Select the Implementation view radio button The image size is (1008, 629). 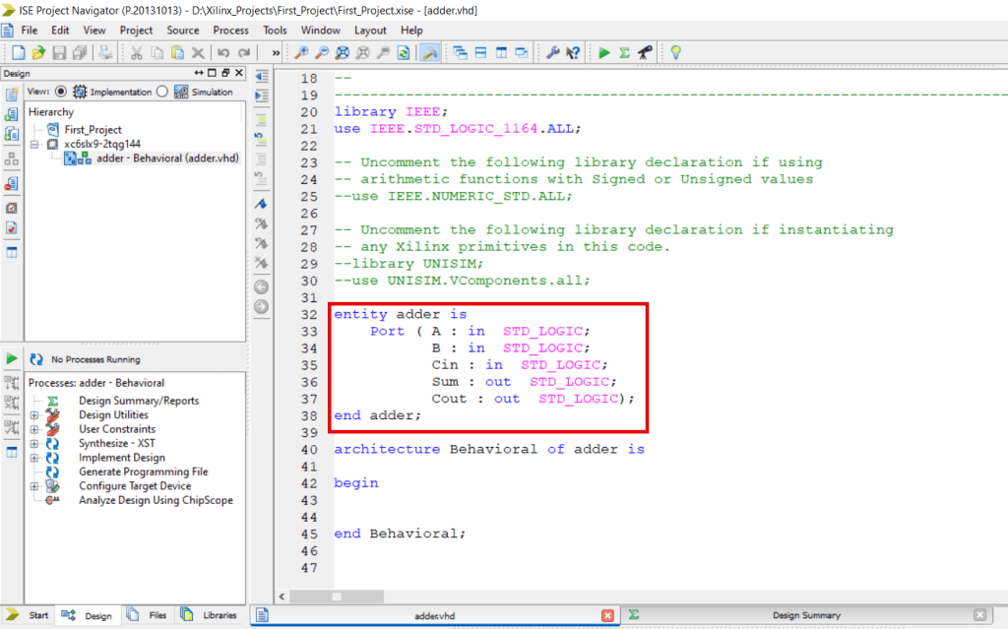60,92
